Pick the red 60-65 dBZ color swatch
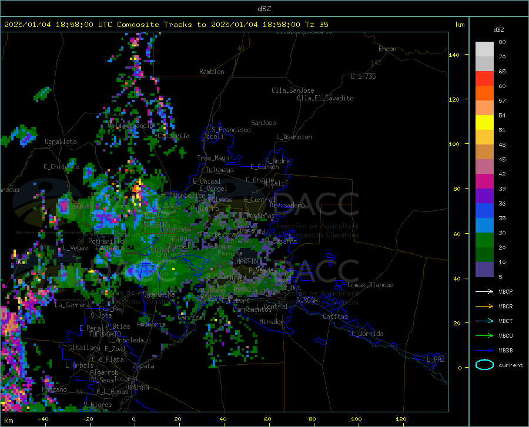Viewport: 529px width, 427px height. click(x=484, y=79)
